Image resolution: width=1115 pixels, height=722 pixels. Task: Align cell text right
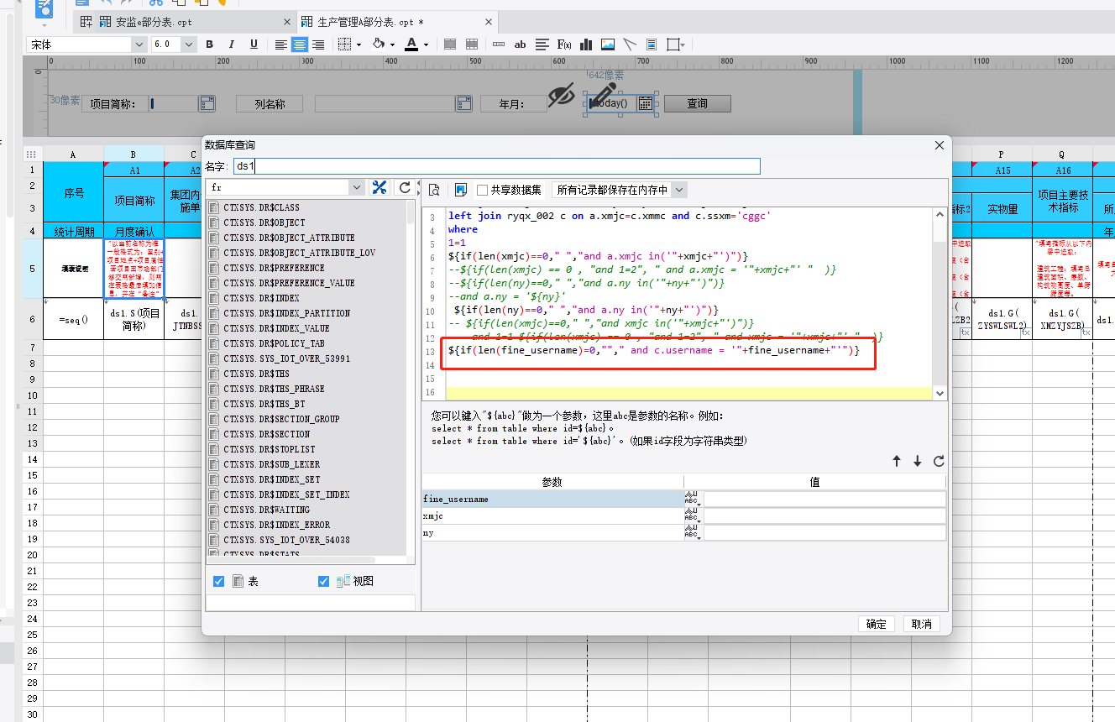click(318, 44)
